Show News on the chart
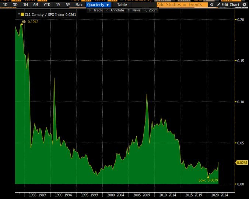 tap(134, 10)
